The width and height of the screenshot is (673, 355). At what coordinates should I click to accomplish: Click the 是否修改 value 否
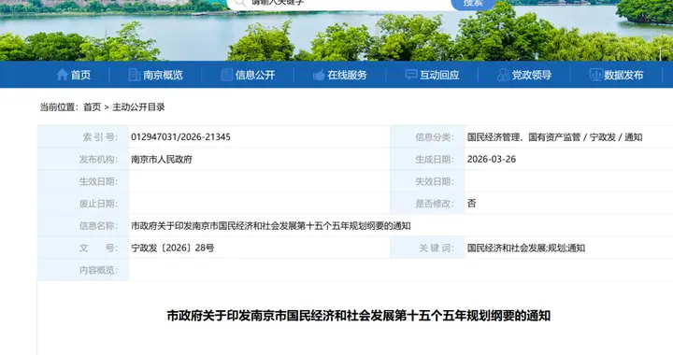click(471, 204)
